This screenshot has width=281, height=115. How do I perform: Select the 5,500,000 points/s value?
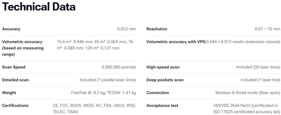(x=119, y=67)
